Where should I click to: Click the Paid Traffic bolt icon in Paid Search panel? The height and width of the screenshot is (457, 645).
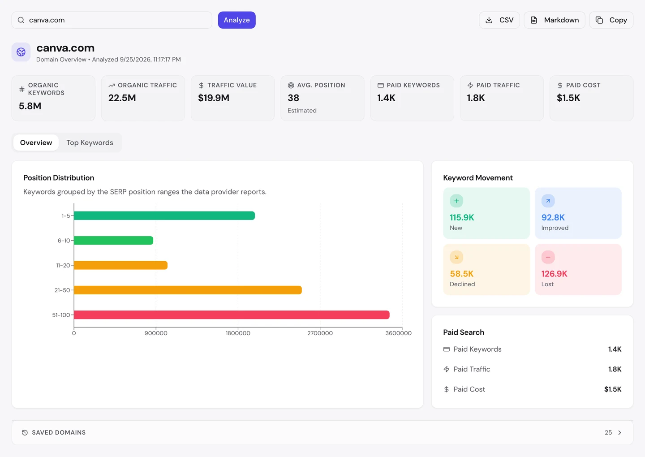pyautogui.click(x=447, y=369)
